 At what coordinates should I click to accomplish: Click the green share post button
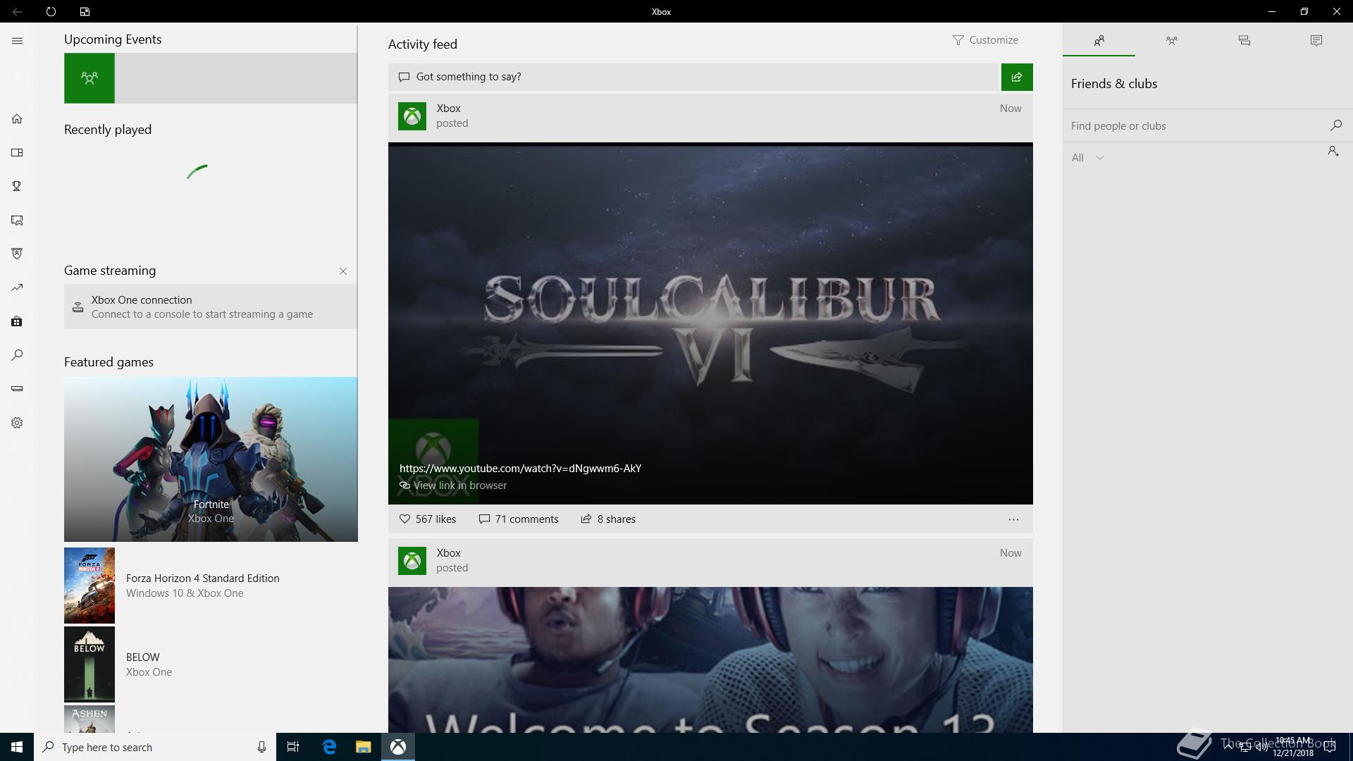(x=1017, y=77)
